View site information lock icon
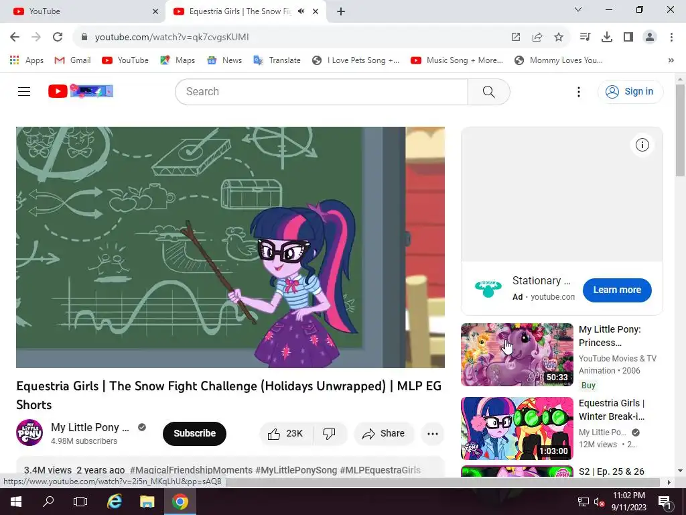Screen dimensions: 686x515 84,38
